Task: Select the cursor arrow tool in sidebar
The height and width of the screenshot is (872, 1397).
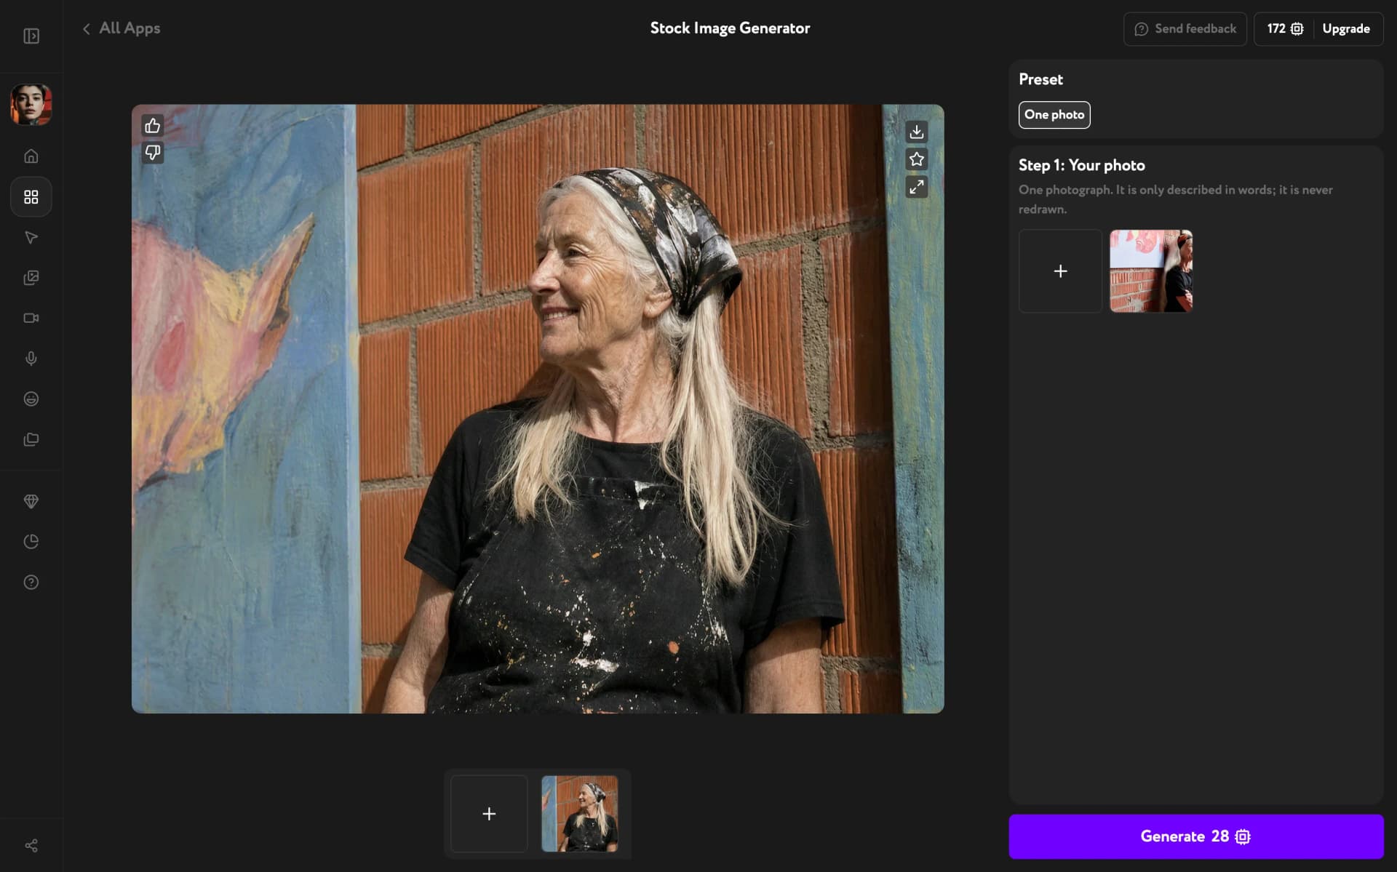Action: click(x=31, y=237)
